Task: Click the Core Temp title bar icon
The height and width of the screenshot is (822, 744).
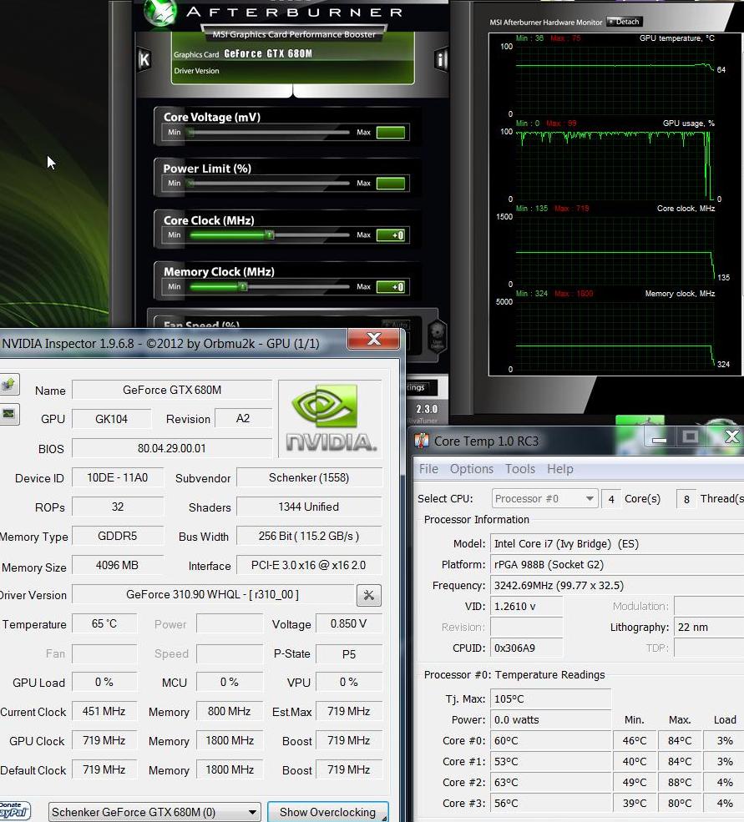Action: (422, 441)
